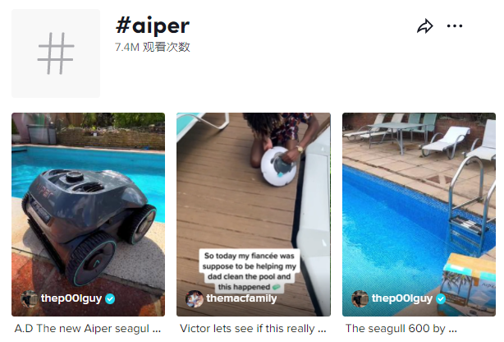This screenshot has width=504, height=342.
Task: Open caption "The seagull 600 by ..."
Action: coord(401,329)
